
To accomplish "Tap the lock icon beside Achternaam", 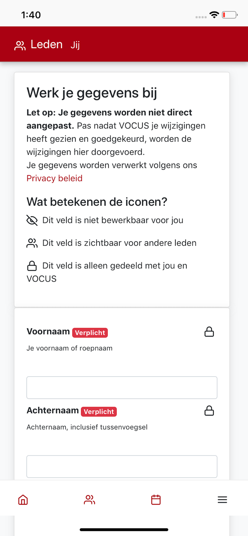I will click(209, 411).
